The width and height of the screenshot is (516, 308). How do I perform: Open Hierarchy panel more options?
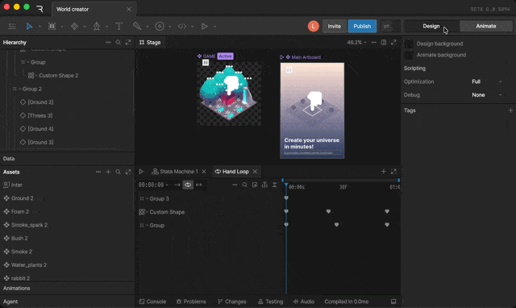click(108, 43)
